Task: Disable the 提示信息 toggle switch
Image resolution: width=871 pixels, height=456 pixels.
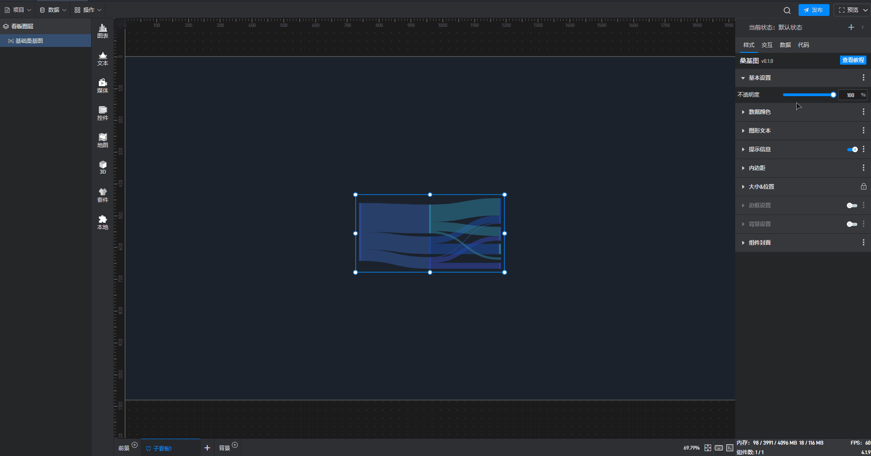Action: pos(852,149)
